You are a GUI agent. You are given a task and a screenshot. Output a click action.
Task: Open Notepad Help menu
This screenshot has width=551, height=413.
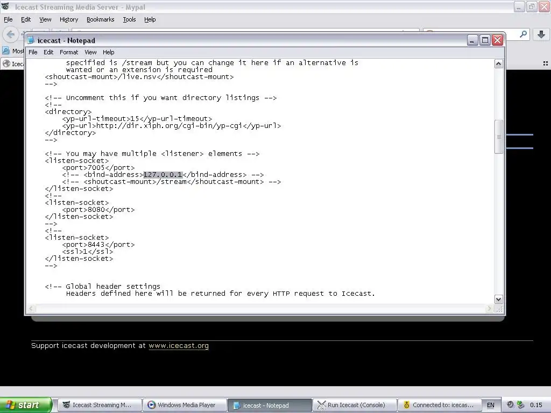(x=108, y=52)
